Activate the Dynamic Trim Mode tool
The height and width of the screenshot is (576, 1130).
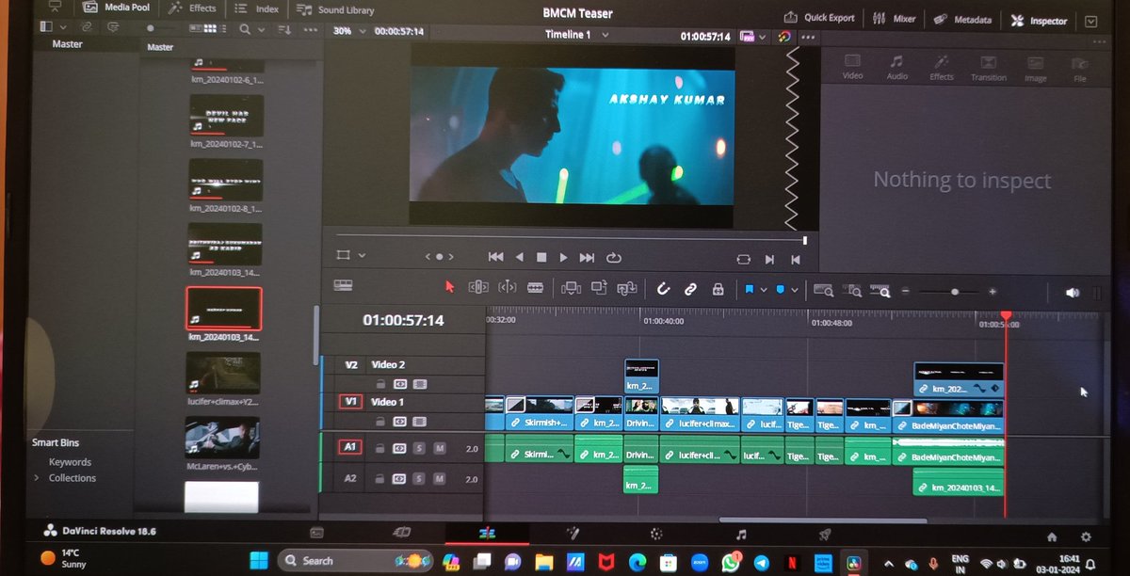[507, 288]
